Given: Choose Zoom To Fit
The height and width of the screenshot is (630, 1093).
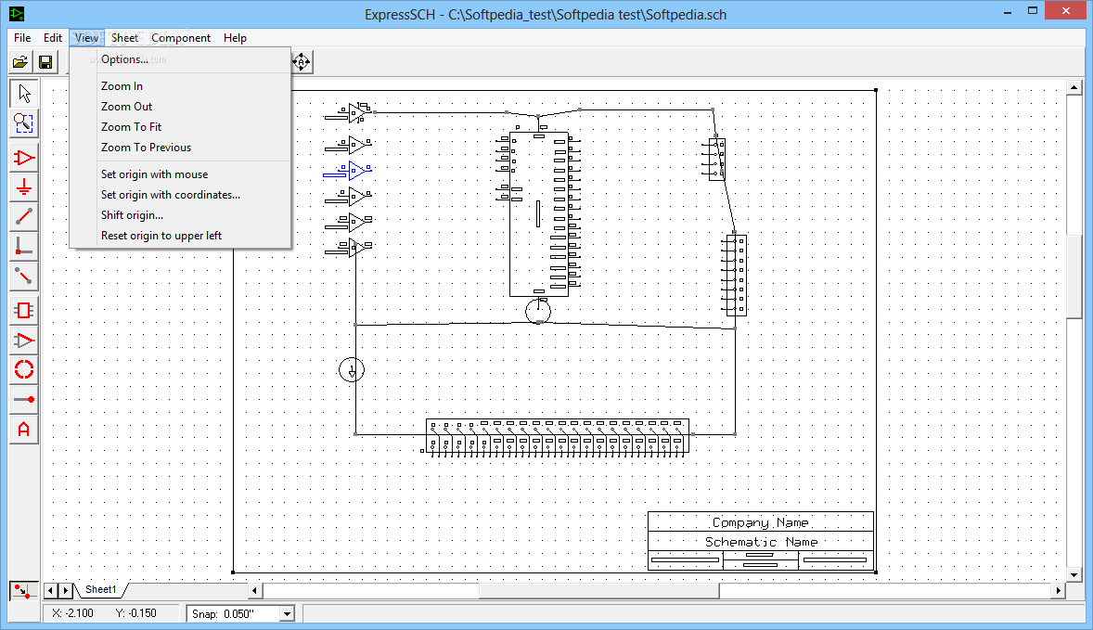Looking at the screenshot, I should (180, 127).
